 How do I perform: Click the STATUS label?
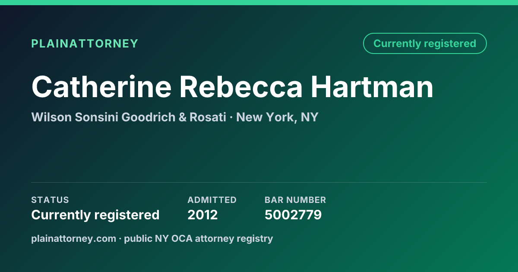[x=50, y=200]
